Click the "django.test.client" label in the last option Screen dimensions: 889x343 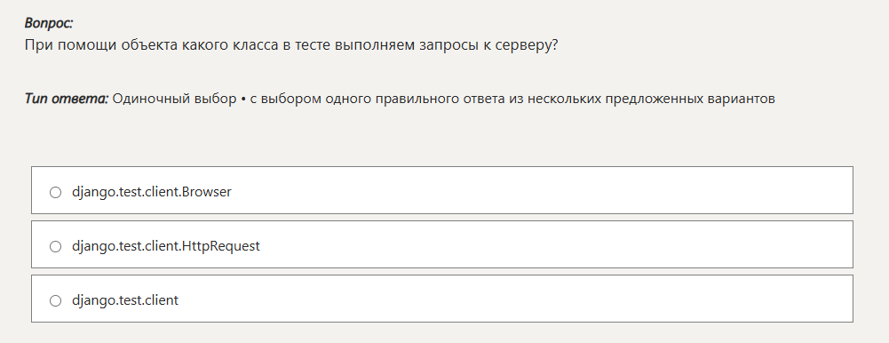(x=124, y=300)
